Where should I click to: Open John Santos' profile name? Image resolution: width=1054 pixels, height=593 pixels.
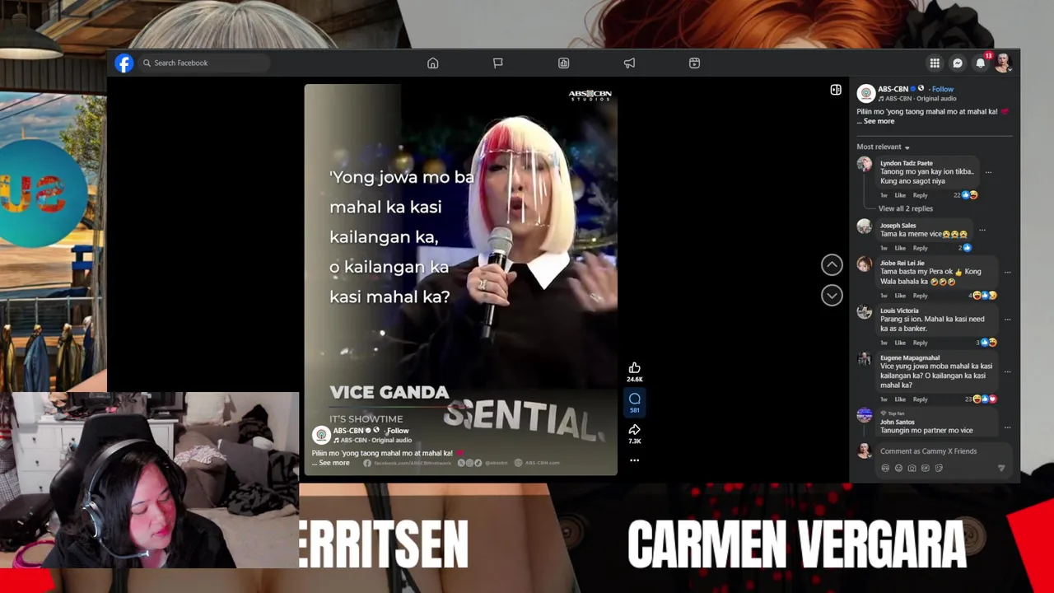(x=897, y=422)
